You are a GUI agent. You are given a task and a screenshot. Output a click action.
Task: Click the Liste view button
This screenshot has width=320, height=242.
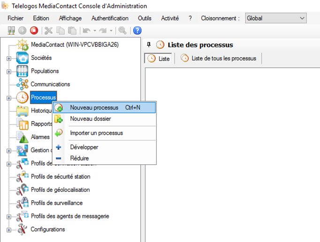[x=159, y=59]
